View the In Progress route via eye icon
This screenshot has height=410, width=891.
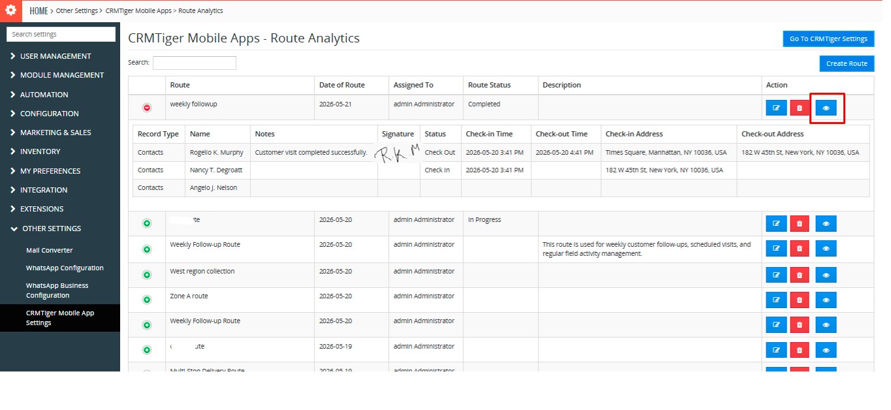tap(826, 224)
